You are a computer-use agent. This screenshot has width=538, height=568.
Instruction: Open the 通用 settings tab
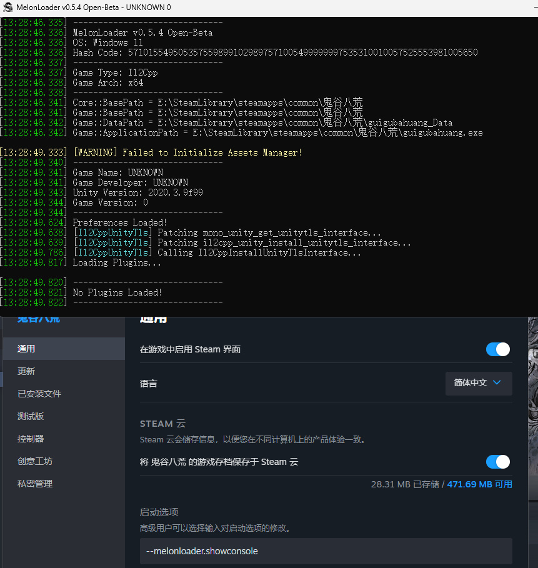[x=64, y=349]
